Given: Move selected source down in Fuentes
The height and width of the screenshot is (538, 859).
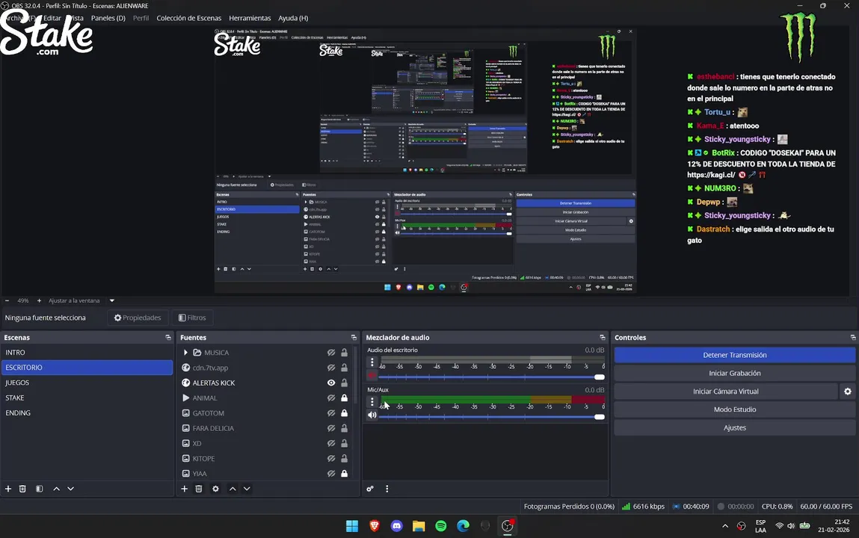Looking at the screenshot, I should [247, 489].
